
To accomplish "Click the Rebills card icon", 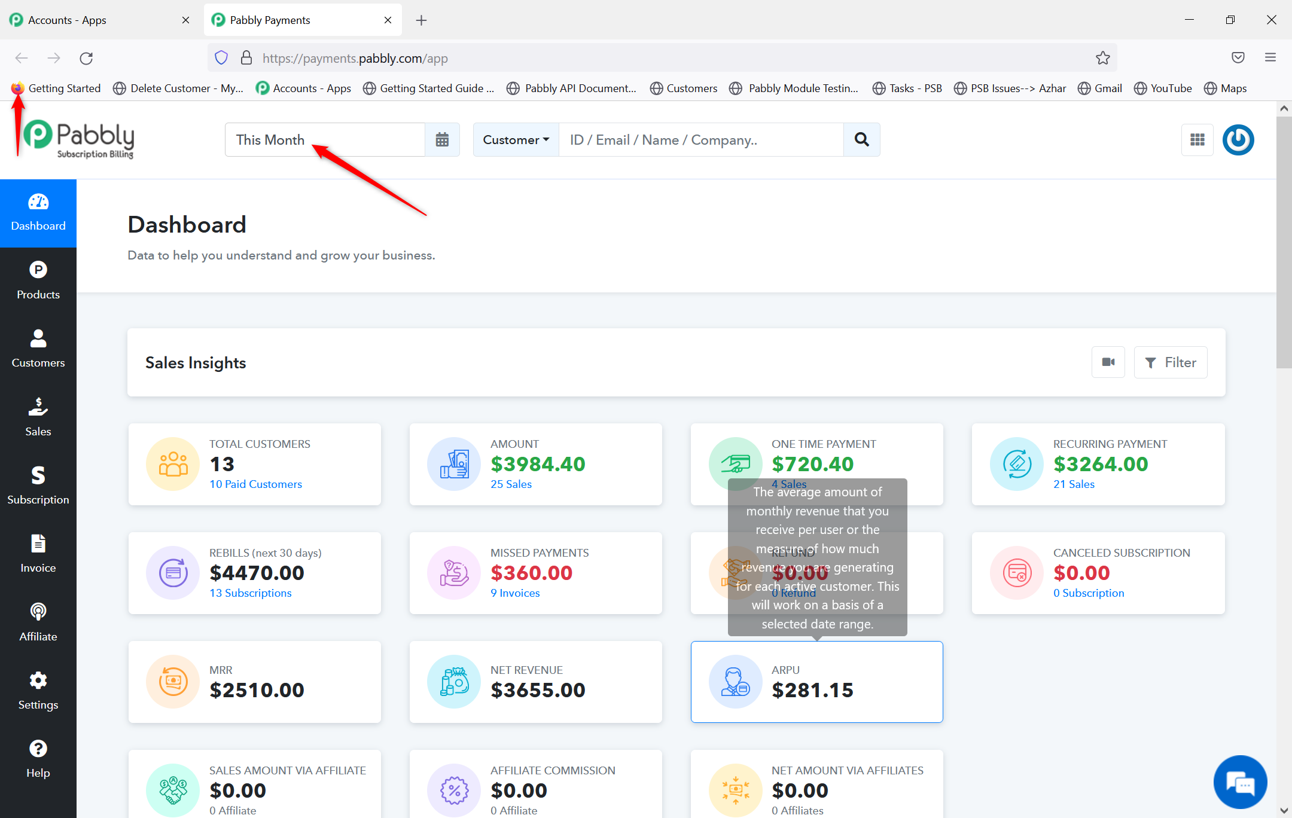I will click(173, 573).
